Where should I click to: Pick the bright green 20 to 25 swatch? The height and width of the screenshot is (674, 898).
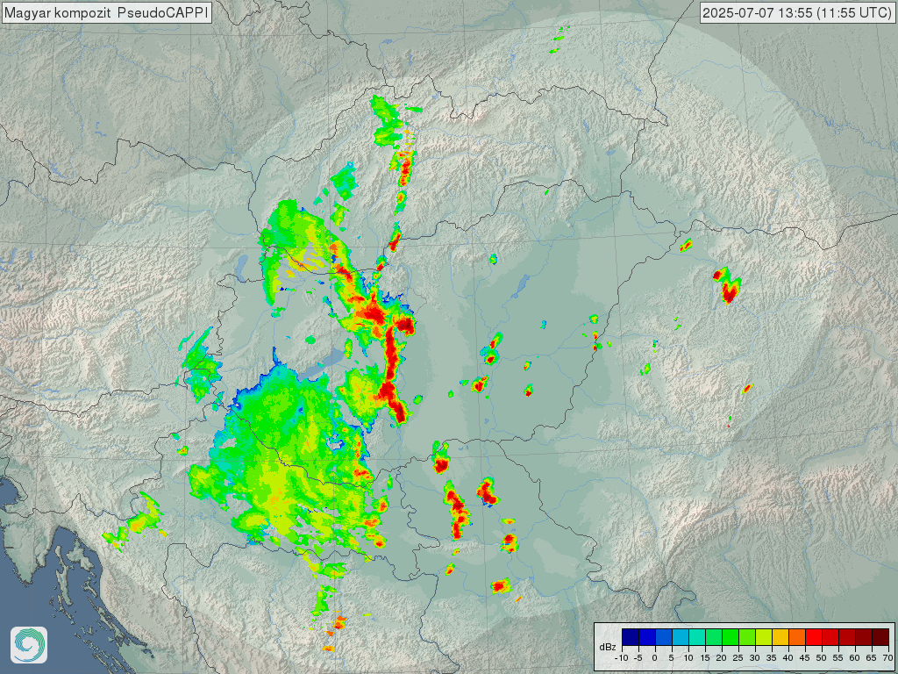[731, 637]
